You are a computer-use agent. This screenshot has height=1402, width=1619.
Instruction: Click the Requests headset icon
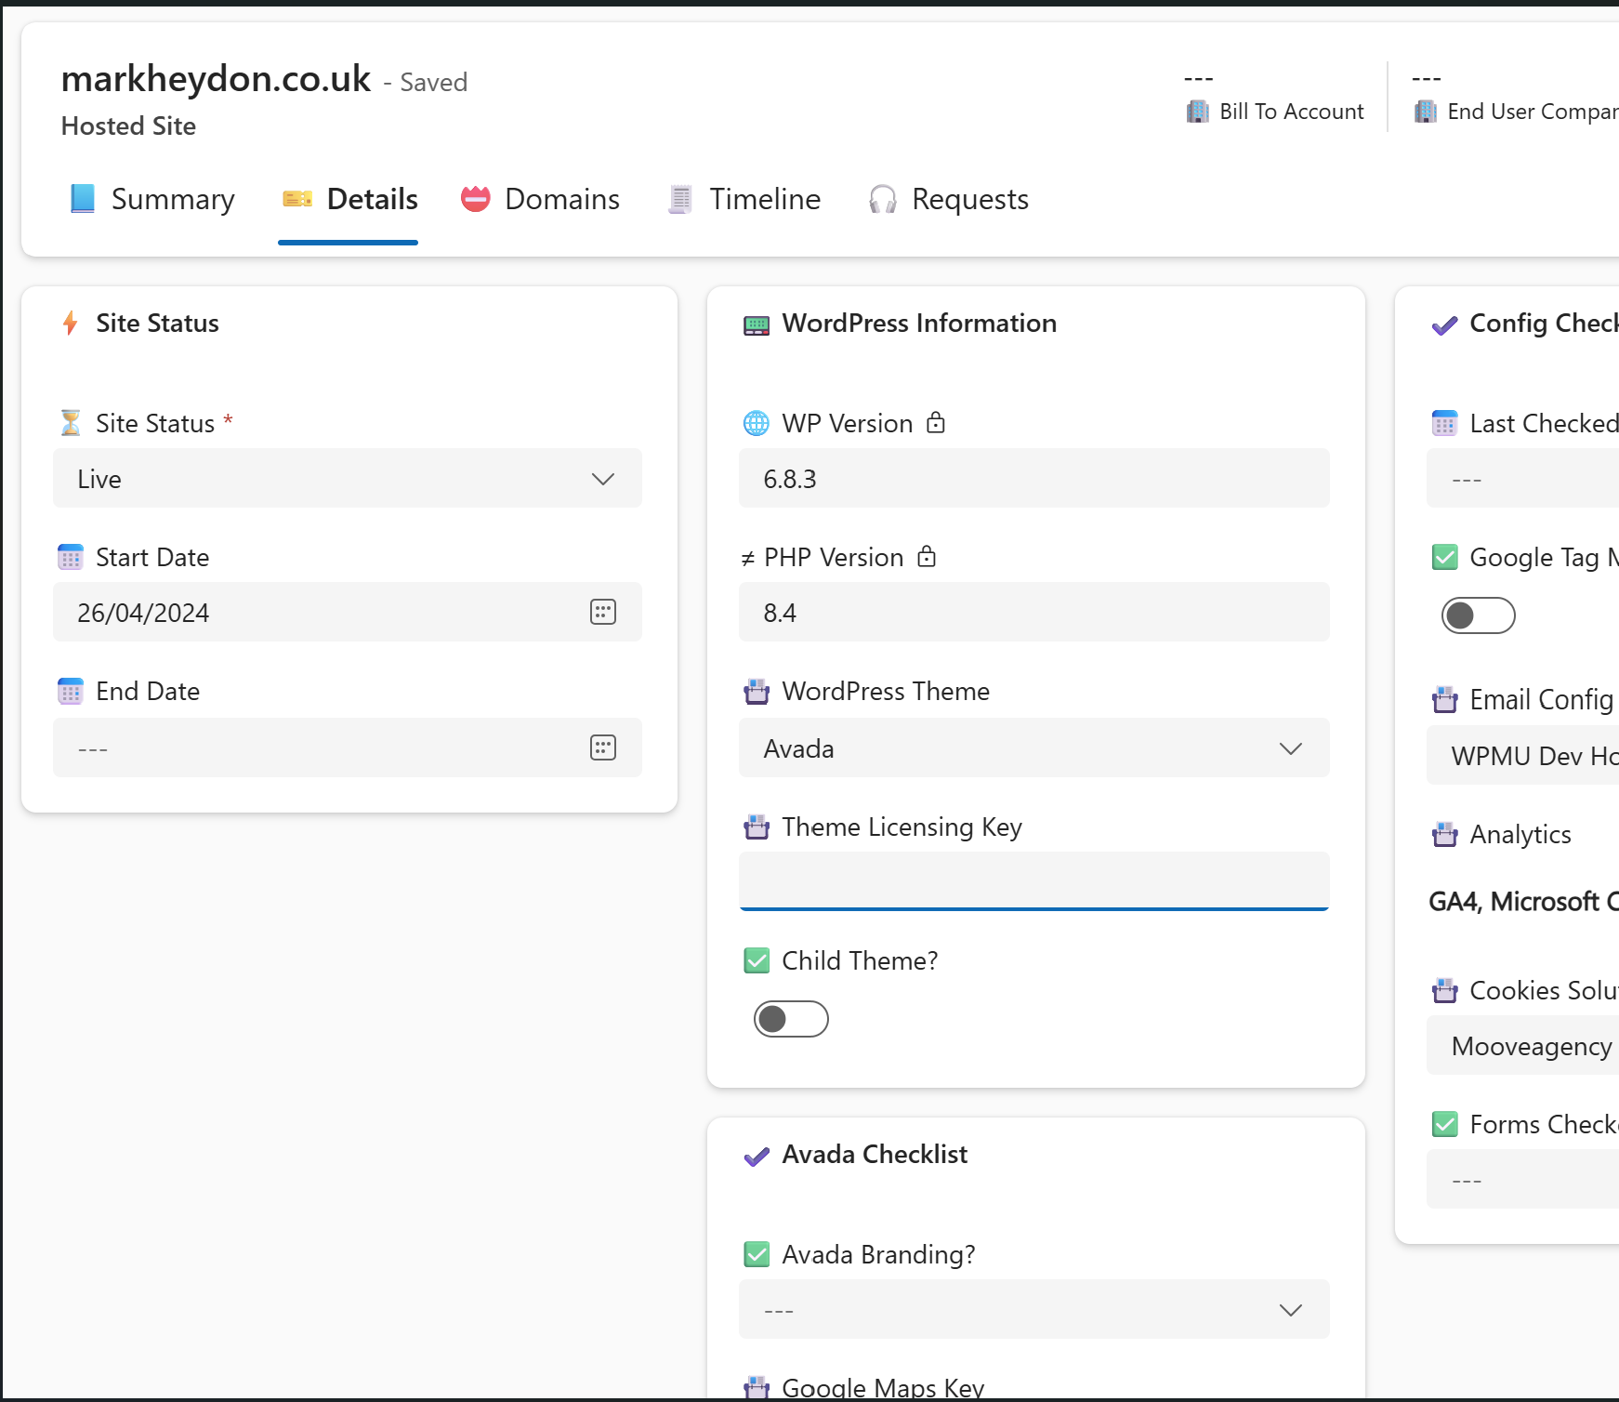[882, 199]
